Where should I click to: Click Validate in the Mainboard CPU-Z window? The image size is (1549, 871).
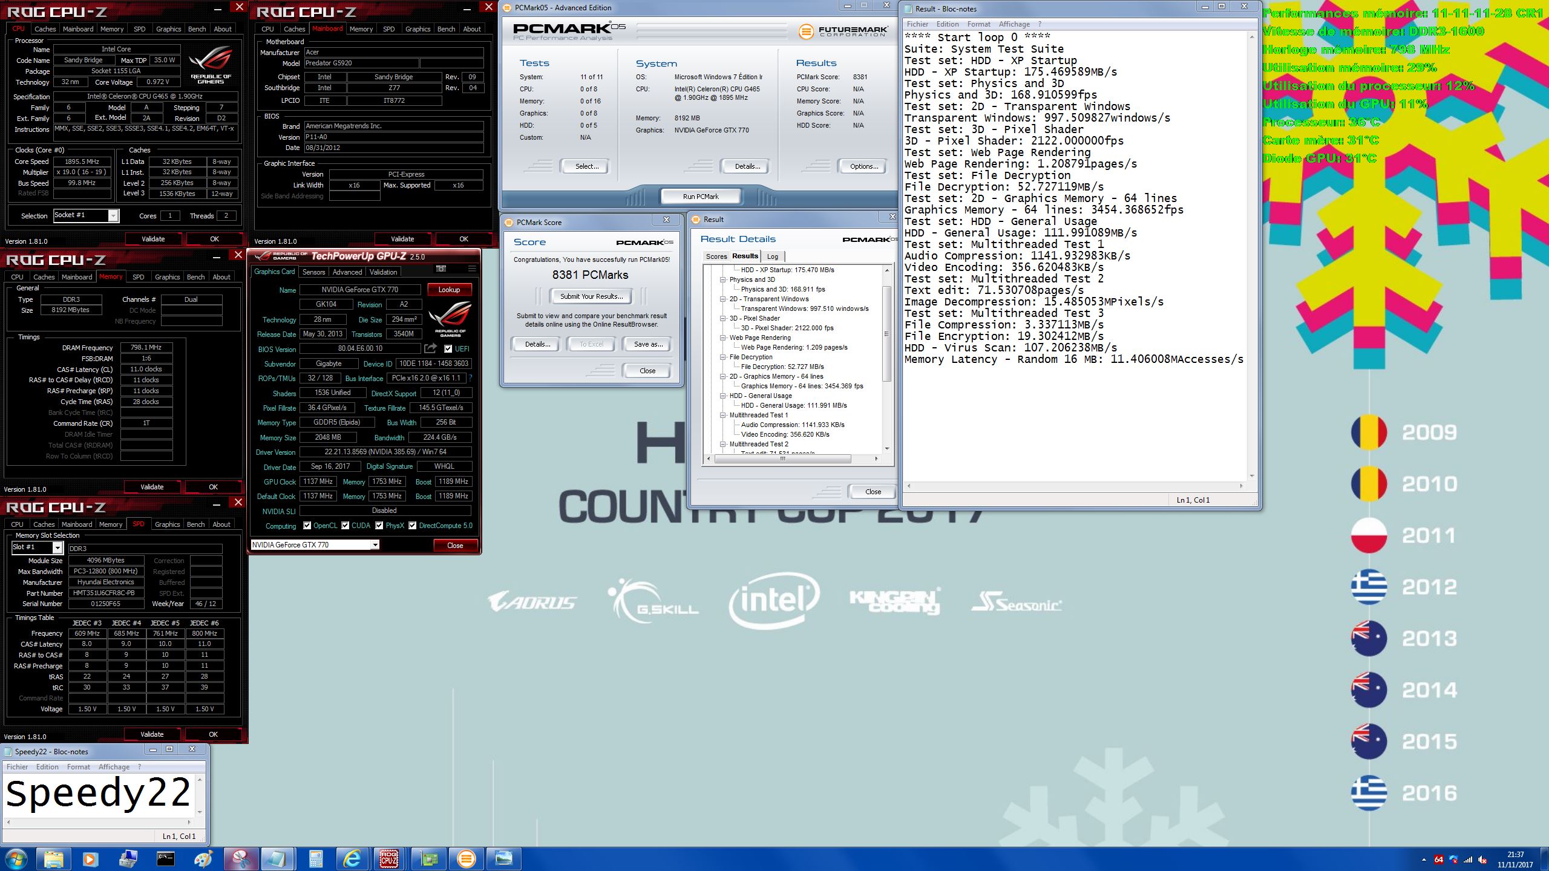tap(402, 239)
